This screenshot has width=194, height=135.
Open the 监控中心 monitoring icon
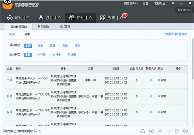(10, 18)
